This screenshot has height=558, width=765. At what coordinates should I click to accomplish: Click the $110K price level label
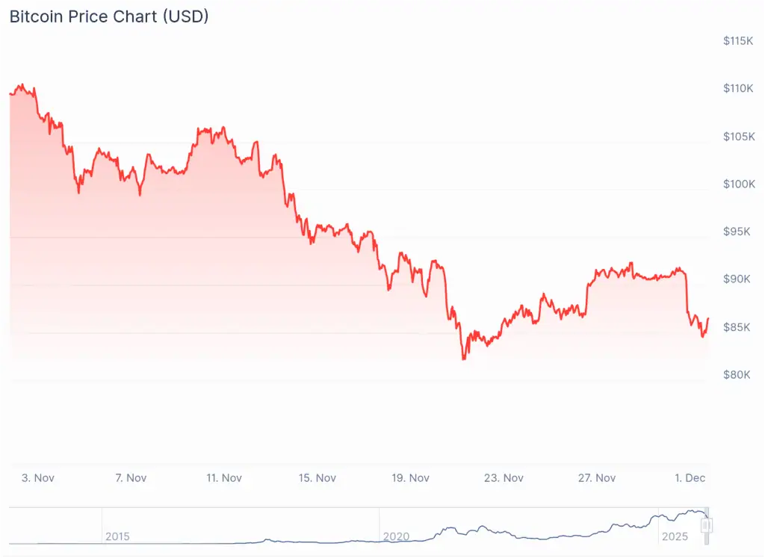(x=737, y=89)
